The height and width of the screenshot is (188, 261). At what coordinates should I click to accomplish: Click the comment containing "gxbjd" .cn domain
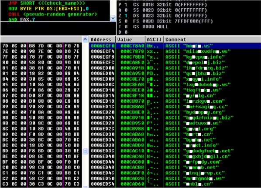[x=198, y=157]
